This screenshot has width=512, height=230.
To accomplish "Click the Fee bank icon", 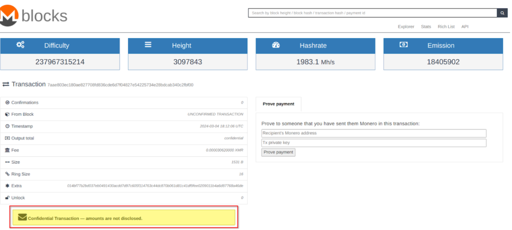I will (7, 150).
